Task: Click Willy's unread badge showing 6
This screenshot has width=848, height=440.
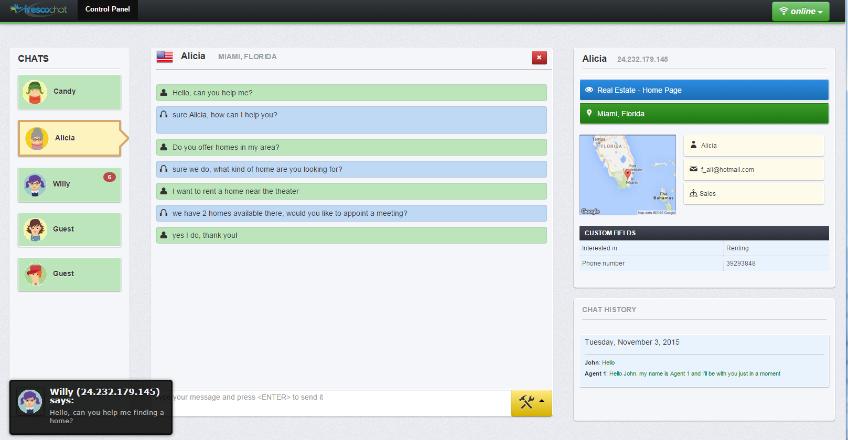Action: (x=110, y=177)
